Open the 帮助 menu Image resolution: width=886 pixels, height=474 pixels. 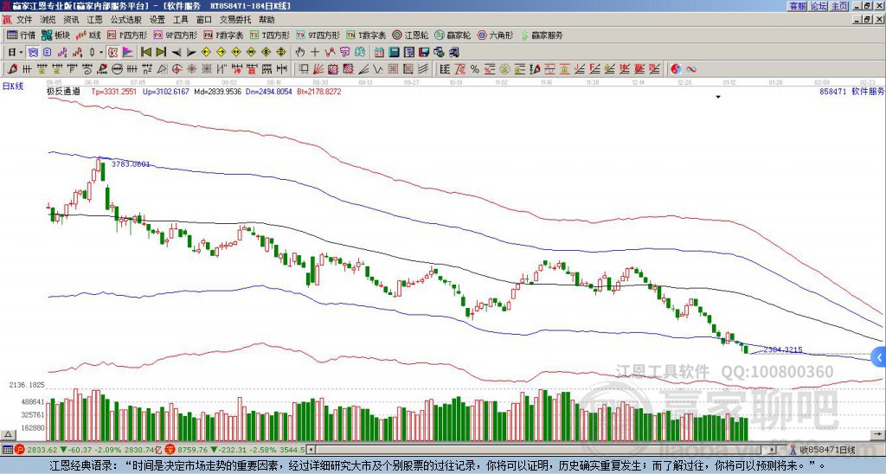[x=266, y=20]
